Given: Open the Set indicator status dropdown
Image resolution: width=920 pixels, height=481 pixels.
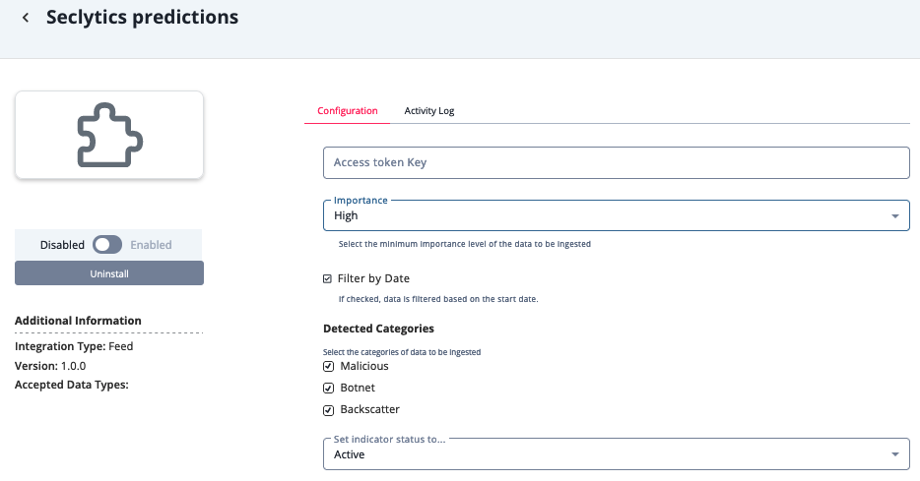Looking at the screenshot, I should pyautogui.click(x=616, y=454).
